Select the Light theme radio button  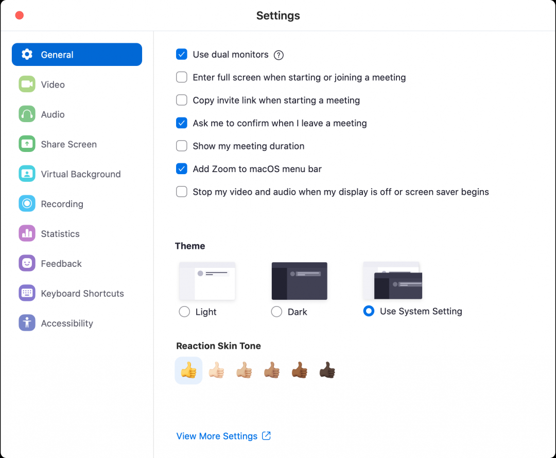point(184,311)
